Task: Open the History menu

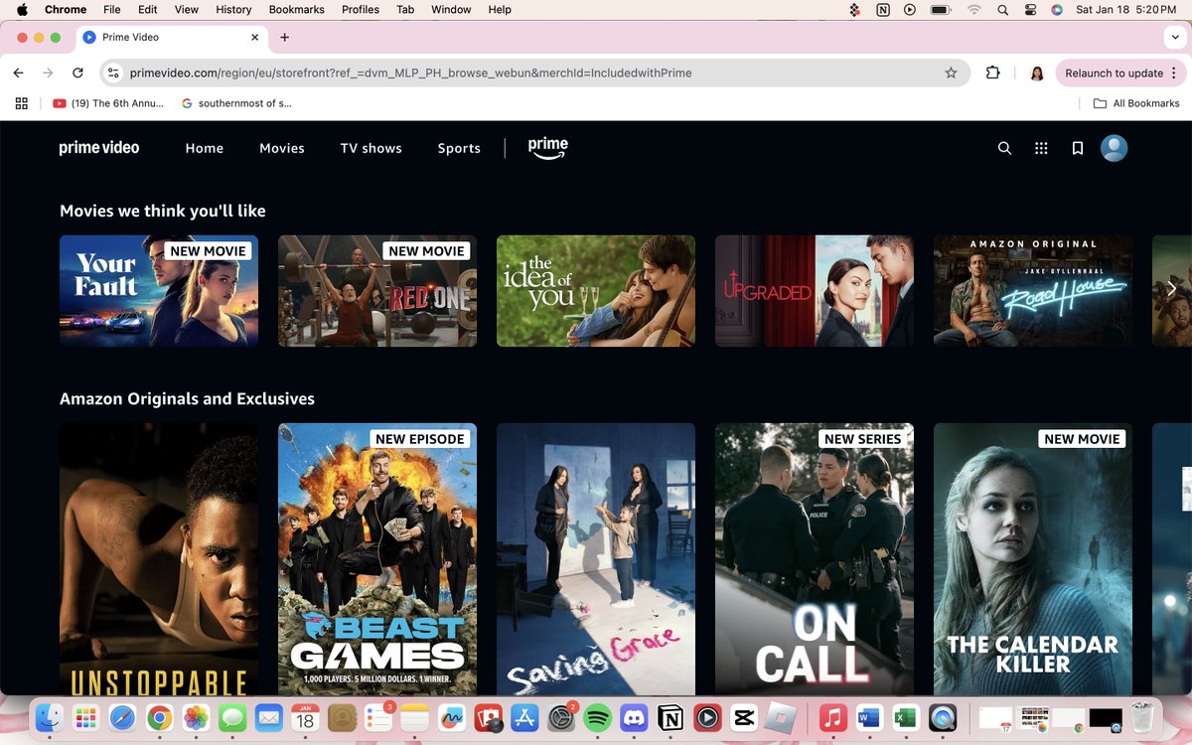Action: 233,10
